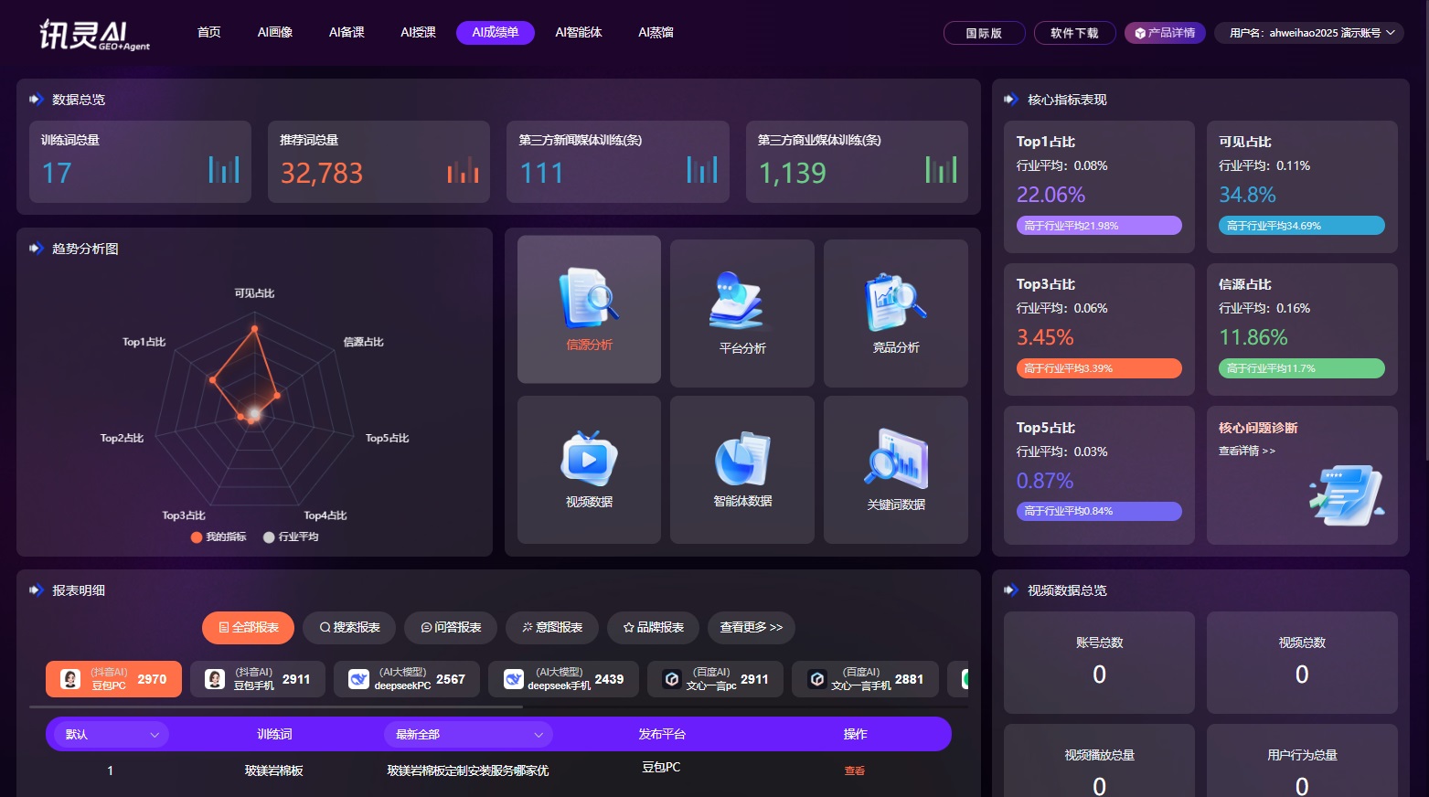Expand the user account ahweihao2025 dropdown
Image resolution: width=1429 pixels, height=797 pixels.
pyautogui.click(x=1309, y=33)
